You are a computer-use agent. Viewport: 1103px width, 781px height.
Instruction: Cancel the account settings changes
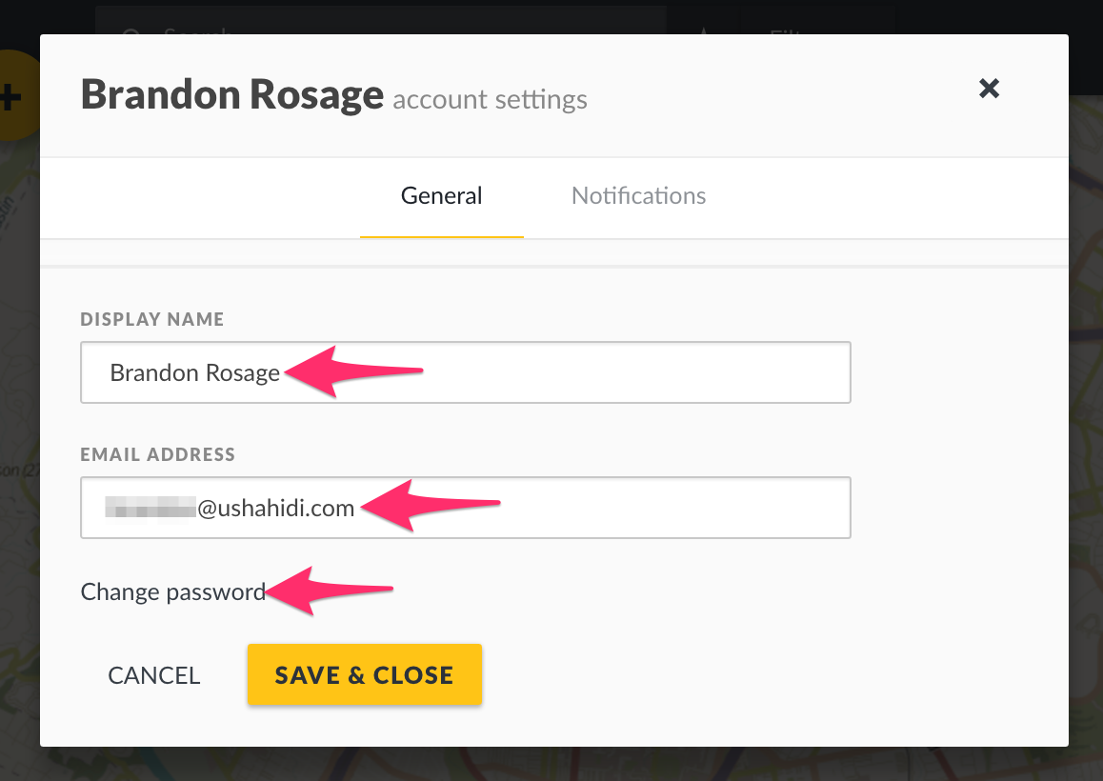click(x=154, y=674)
